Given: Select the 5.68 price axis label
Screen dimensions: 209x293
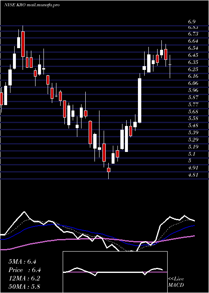Looking at the screenshot, I should coord(193,112).
